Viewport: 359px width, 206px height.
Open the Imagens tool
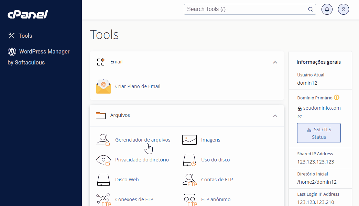click(210, 140)
